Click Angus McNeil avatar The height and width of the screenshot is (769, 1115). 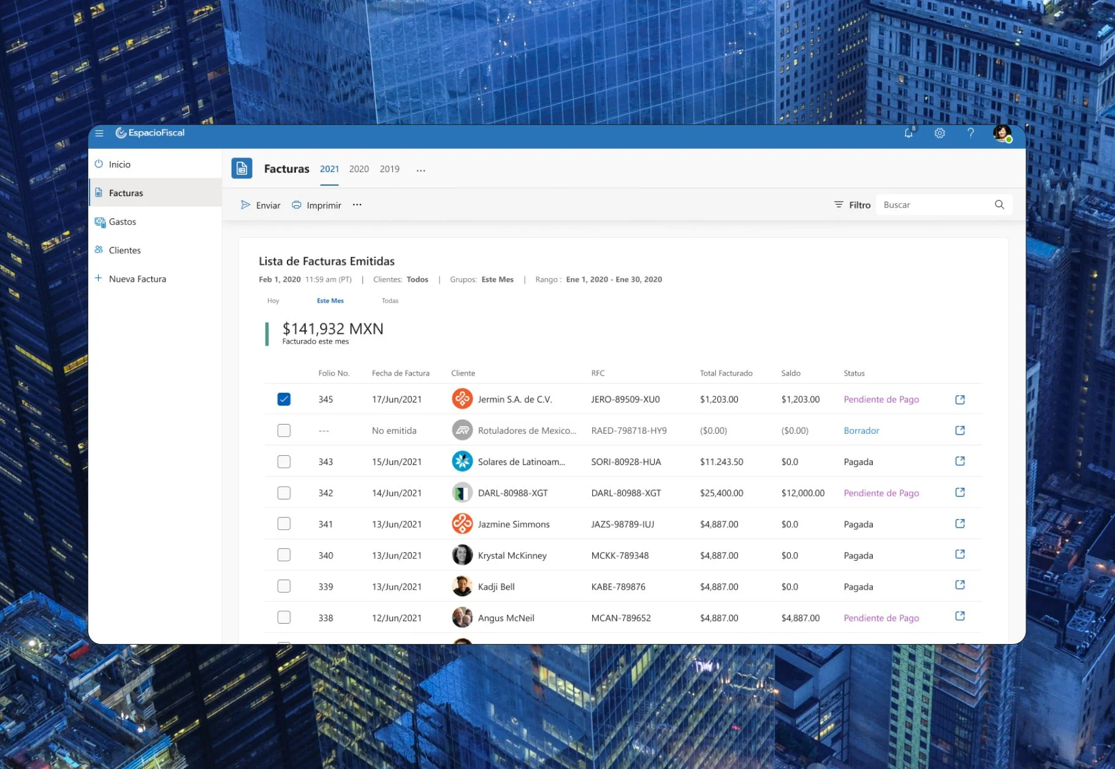click(462, 618)
